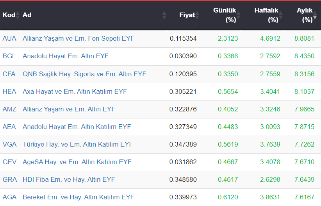Select weekly change 3.3246
Viewport: 321px width, 206px height.
270,109
